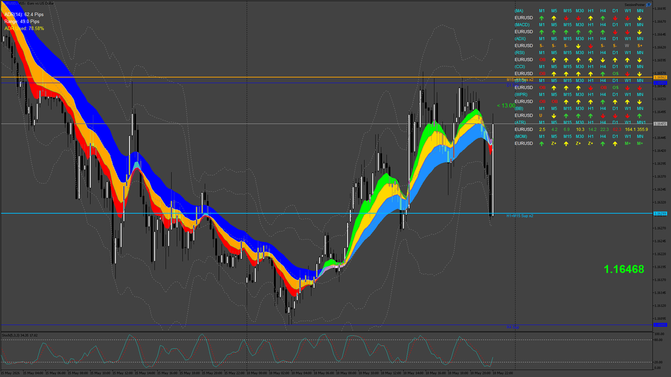Click the gray 1.16472 current price tag
The height and width of the screenshot is (377, 671).
pos(660,123)
